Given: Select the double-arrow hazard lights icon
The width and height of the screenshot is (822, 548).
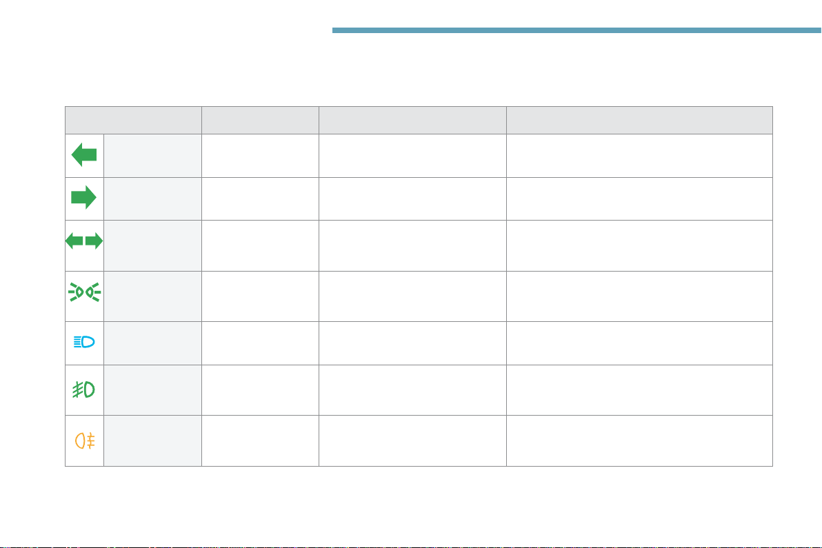Looking at the screenshot, I should [84, 241].
